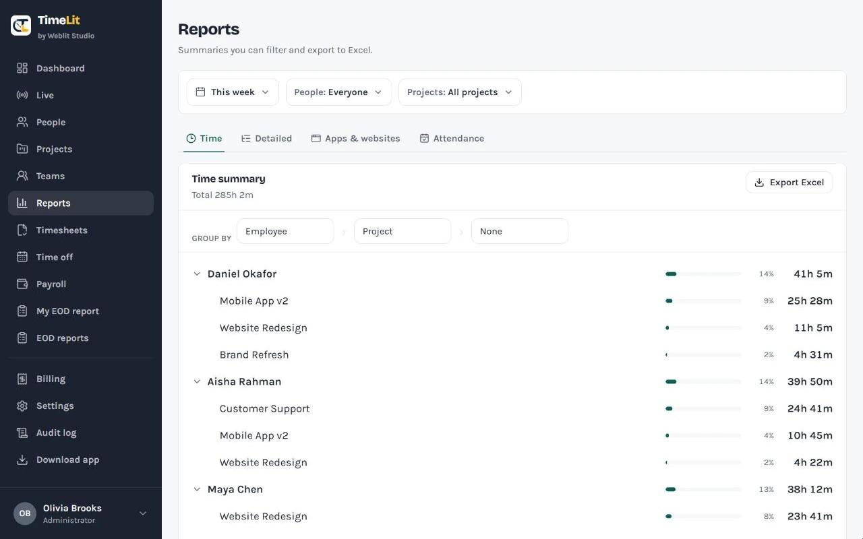Click the Teams sidebar icon

click(x=22, y=176)
